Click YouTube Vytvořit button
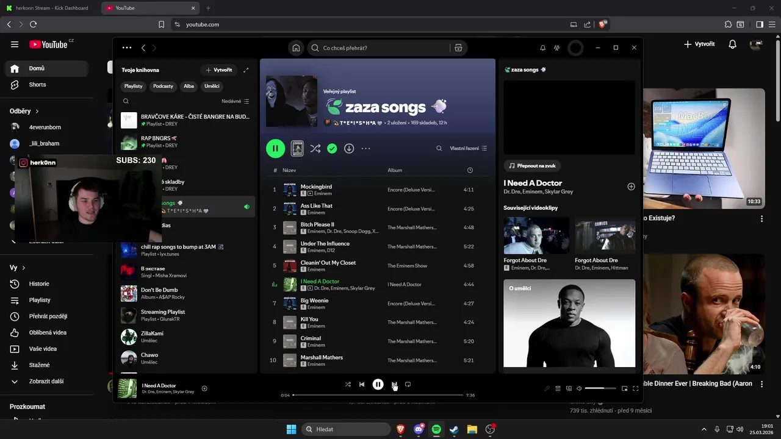This screenshot has width=781, height=439. click(699, 45)
